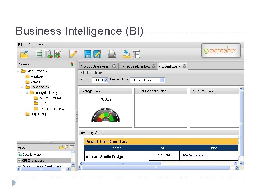Click the Toggle Browser download tray icon
Viewport: 256px width, 192px height.
tap(127, 54)
